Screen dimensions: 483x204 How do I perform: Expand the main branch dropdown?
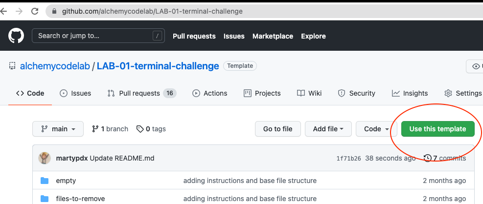coord(58,129)
